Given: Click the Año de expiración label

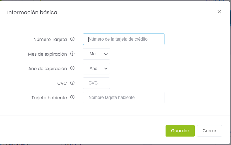Looking at the screenshot, I should point(47,69).
